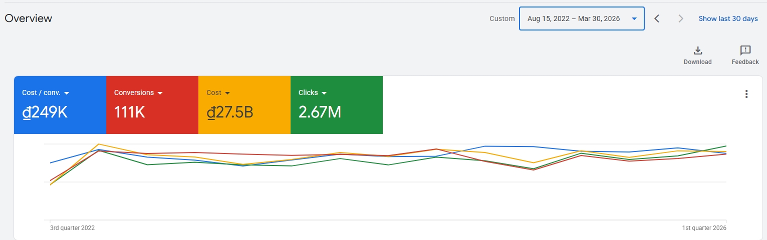
Task: Select the green 2.67M clicks value
Action: pos(320,112)
